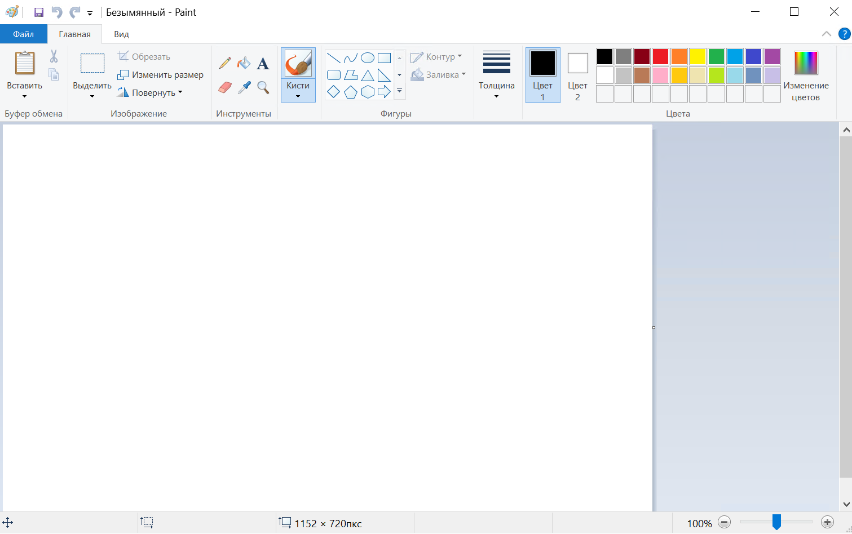The width and height of the screenshot is (852, 534).
Task: Select the Fill with color bucket tool
Action: click(x=244, y=63)
